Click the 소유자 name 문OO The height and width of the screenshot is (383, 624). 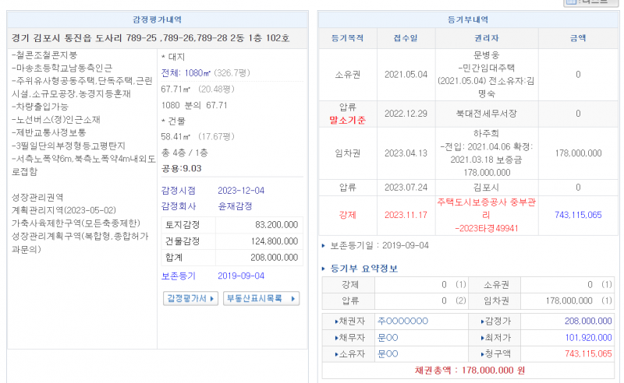point(387,353)
